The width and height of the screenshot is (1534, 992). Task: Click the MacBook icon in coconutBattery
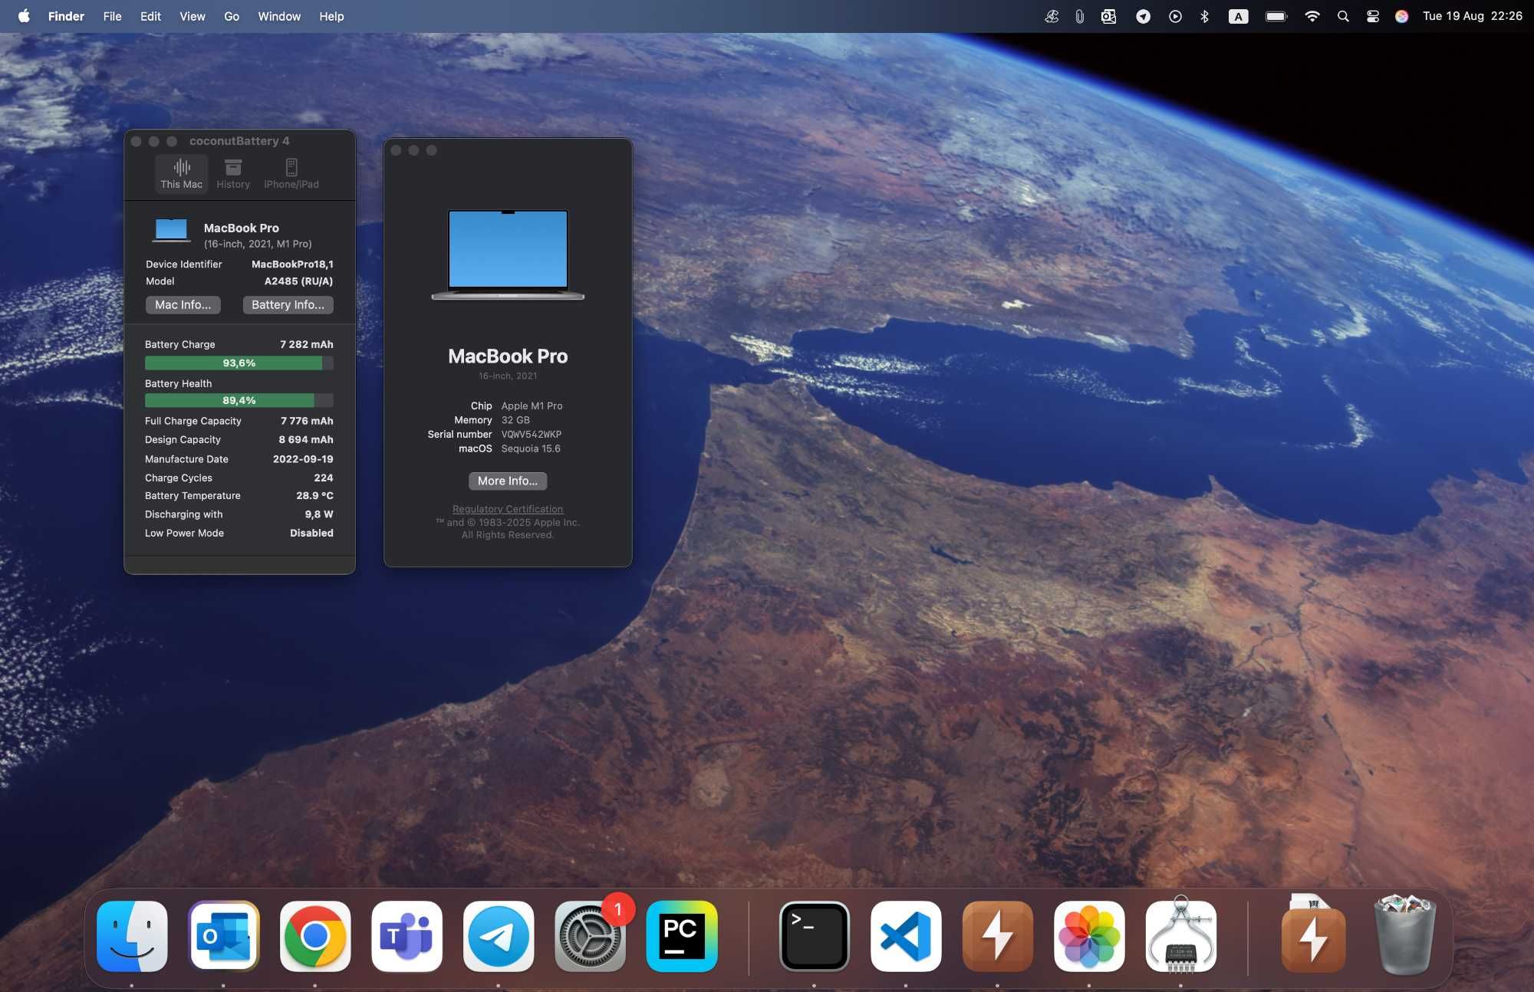coord(171,230)
